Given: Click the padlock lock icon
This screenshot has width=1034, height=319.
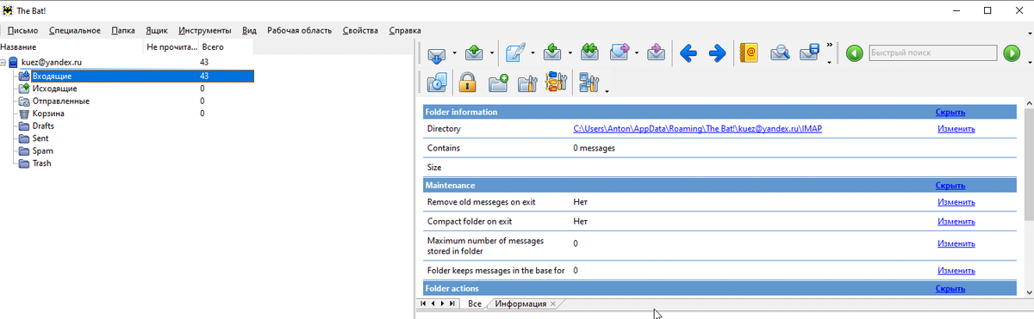Looking at the screenshot, I should (x=467, y=83).
